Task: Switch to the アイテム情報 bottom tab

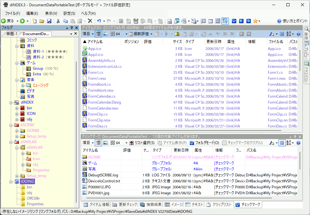Action: pyautogui.click(x=96, y=205)
